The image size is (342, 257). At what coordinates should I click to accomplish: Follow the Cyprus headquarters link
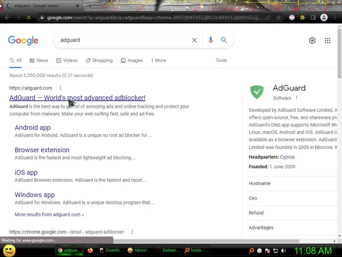point(287,157)
